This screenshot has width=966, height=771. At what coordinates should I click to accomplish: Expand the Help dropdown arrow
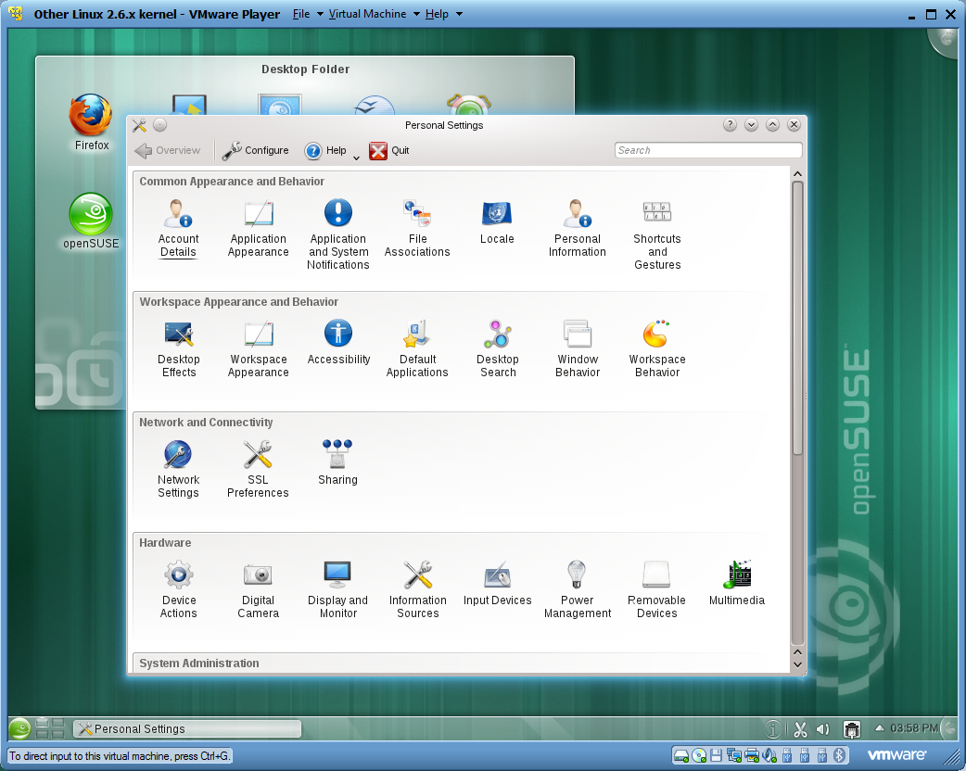[356, 158]
